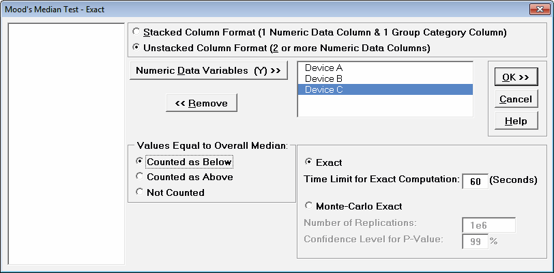The image size is (554, 273).
Task: Click Confidence Level for P-Value field
Action: point(475,241)
